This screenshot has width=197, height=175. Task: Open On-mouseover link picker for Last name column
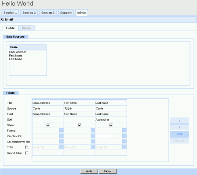(x=124, y=142)
